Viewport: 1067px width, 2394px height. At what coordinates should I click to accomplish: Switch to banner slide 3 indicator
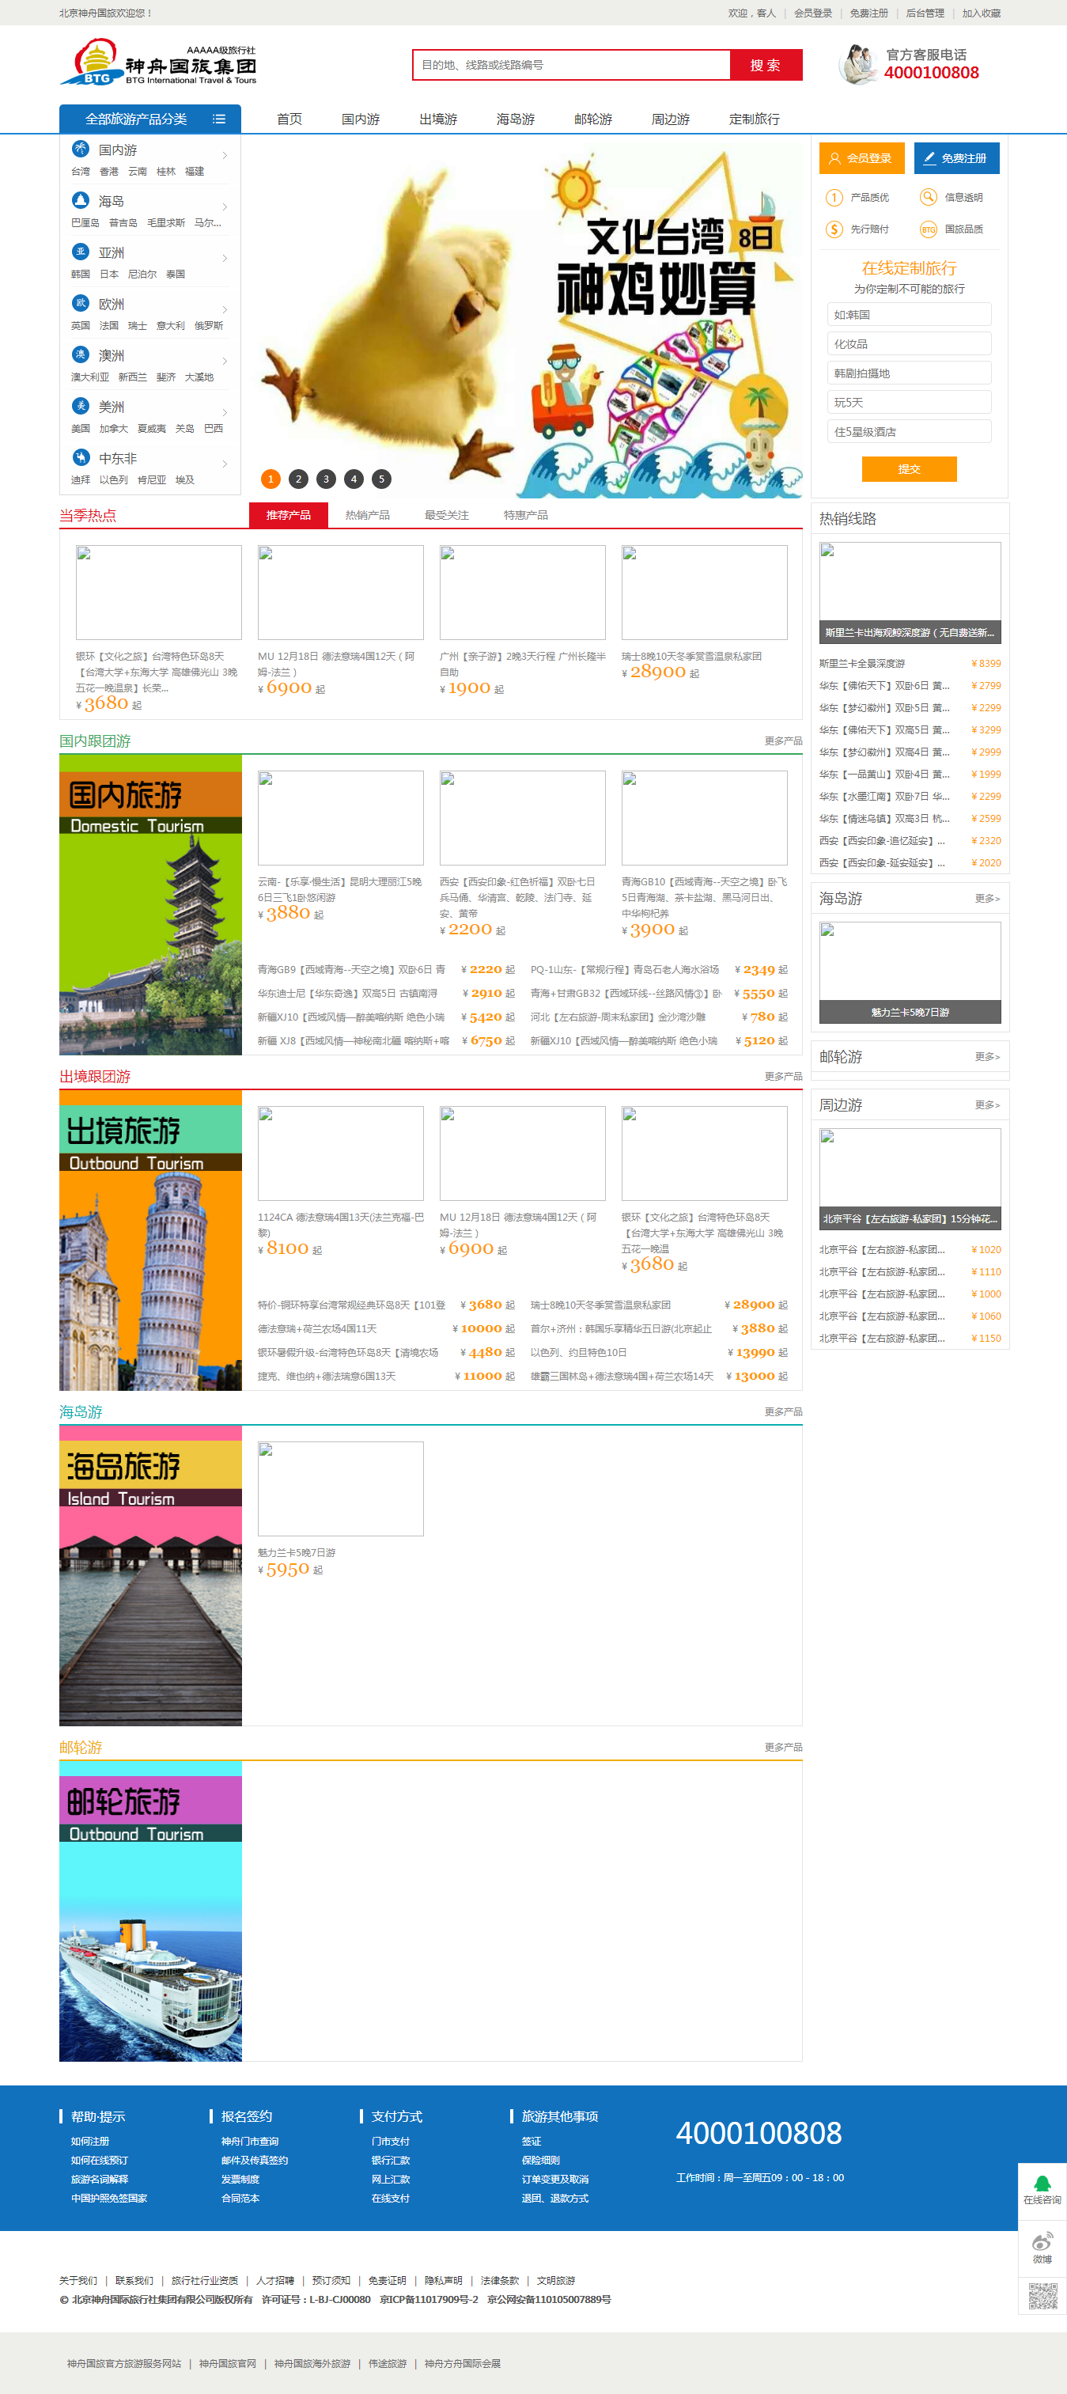click(x=325, y=479)
